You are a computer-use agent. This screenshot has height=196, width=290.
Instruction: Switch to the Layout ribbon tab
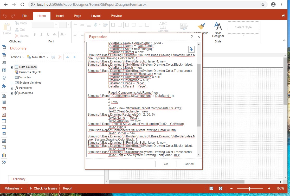96,16
